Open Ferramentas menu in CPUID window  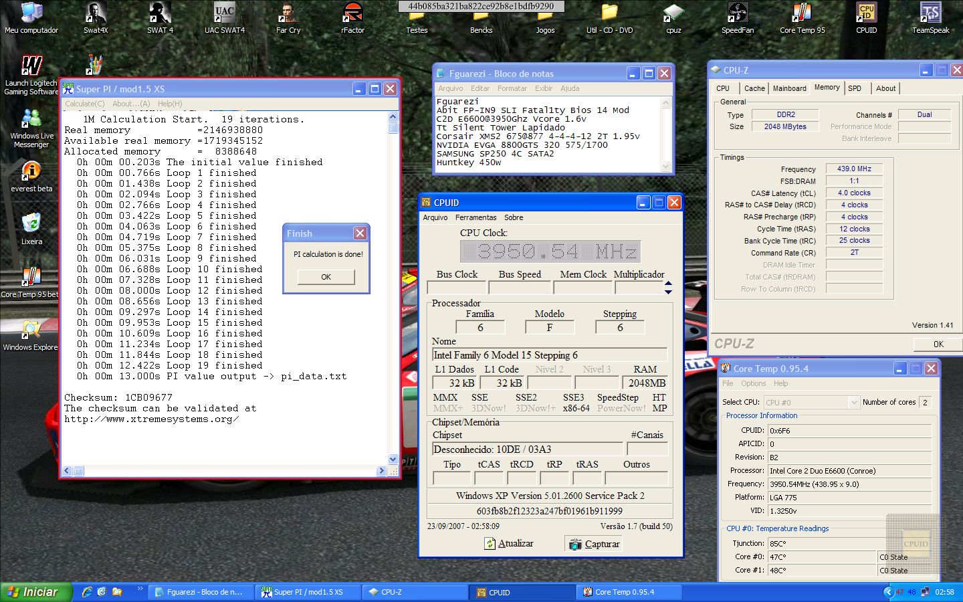[x=475, y=217]
